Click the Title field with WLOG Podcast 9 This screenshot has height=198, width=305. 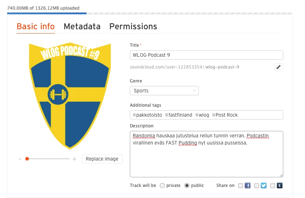(x=206, y=55)
